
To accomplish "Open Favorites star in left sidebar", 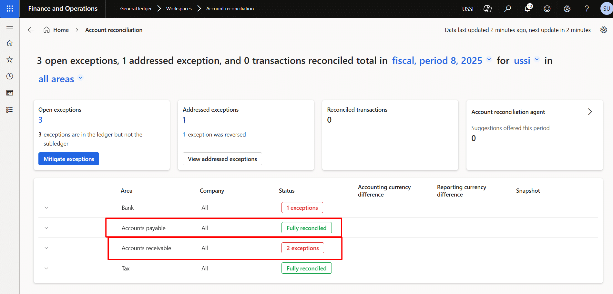I will [x=10, y=59].
